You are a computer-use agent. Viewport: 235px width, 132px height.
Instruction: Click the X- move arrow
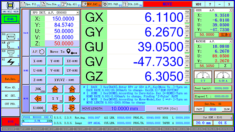(38, 99)
